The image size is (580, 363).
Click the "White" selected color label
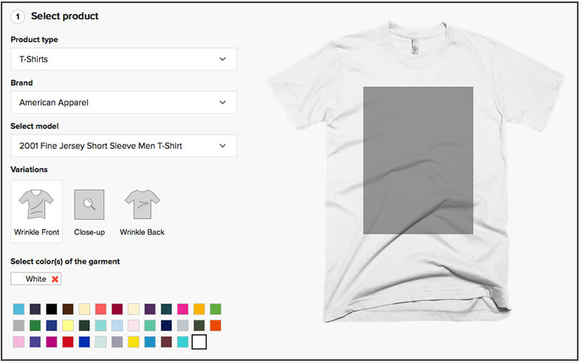point(36,279)
